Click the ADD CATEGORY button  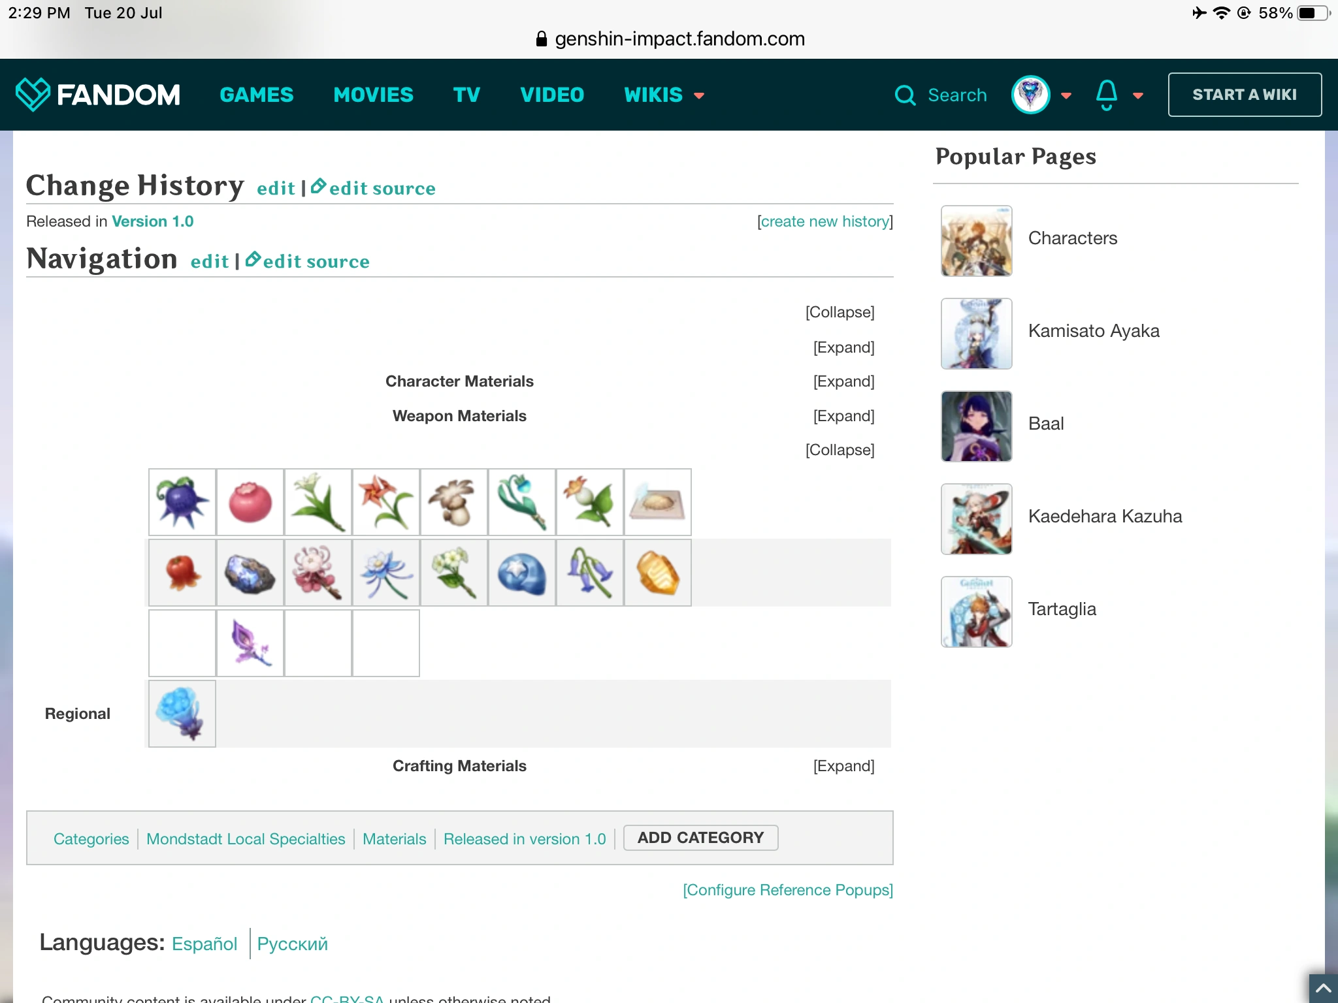point(700,837)
